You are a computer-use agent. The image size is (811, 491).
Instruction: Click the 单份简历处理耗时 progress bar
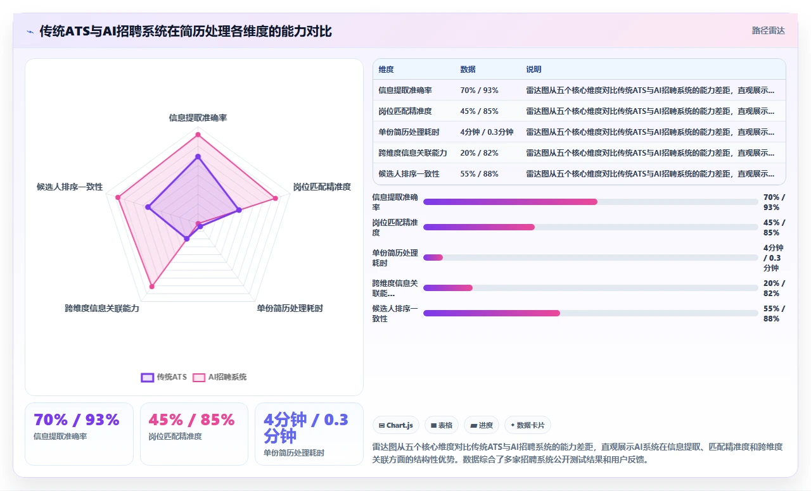(591, 258)
